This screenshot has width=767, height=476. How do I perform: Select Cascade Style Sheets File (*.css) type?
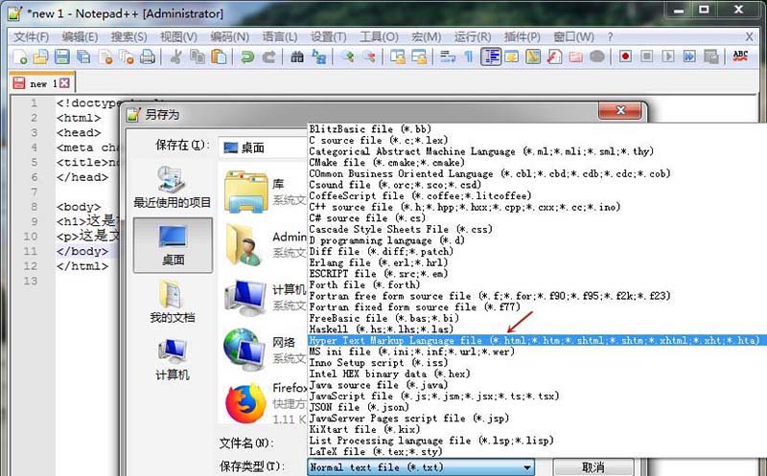[535, 229]
